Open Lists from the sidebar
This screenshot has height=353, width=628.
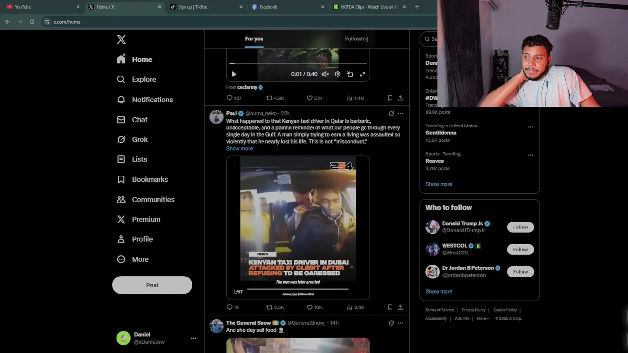click(x=132, y=159)
